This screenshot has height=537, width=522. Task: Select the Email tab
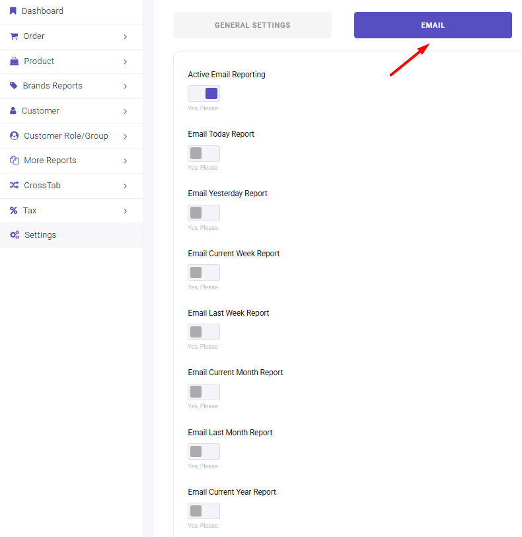point(433,25)
